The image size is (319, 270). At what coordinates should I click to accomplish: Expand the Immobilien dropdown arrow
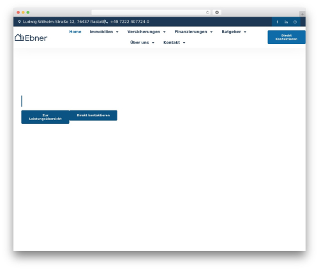tap(117, 32)
